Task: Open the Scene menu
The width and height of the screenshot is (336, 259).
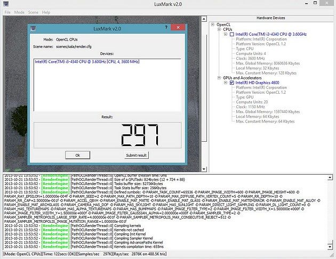Action: pos(33,12)
